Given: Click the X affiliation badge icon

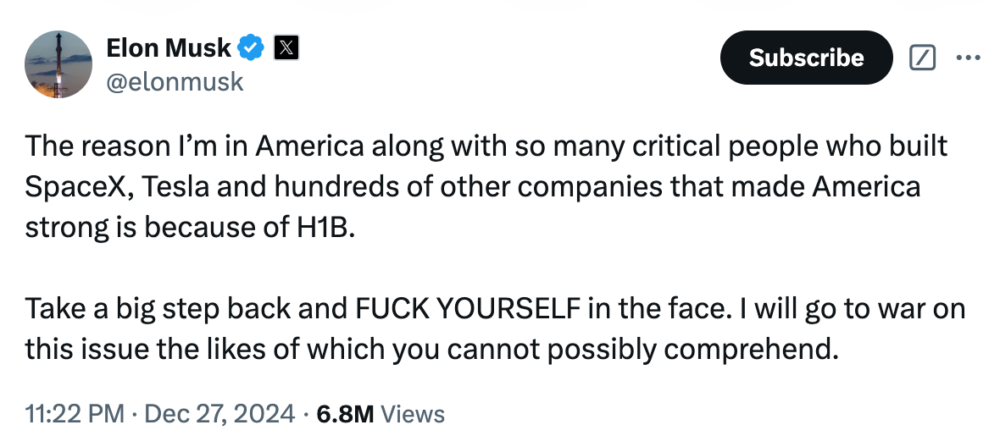Looking at the screenshot, I should click(286, 49).
